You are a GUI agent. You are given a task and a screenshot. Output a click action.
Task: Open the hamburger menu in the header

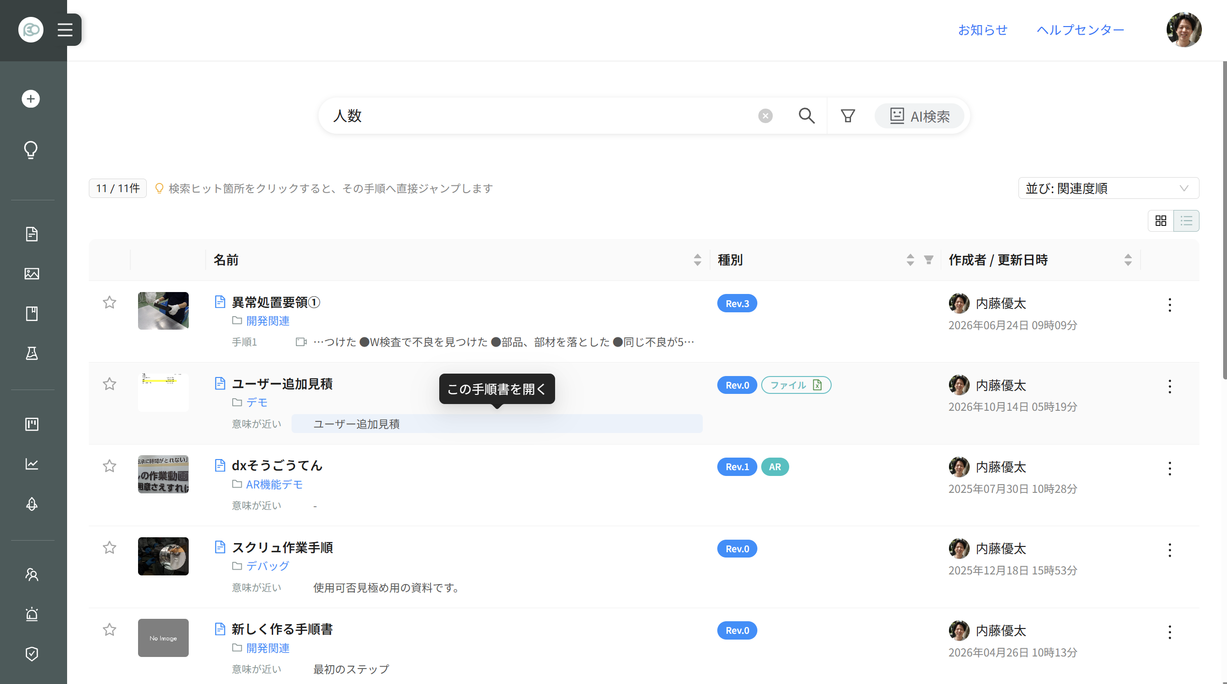pyautogui.click(x=65, y=30)
